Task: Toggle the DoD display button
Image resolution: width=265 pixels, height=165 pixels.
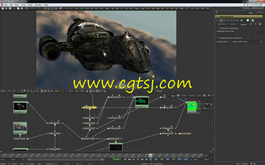Action: (82, 91)
